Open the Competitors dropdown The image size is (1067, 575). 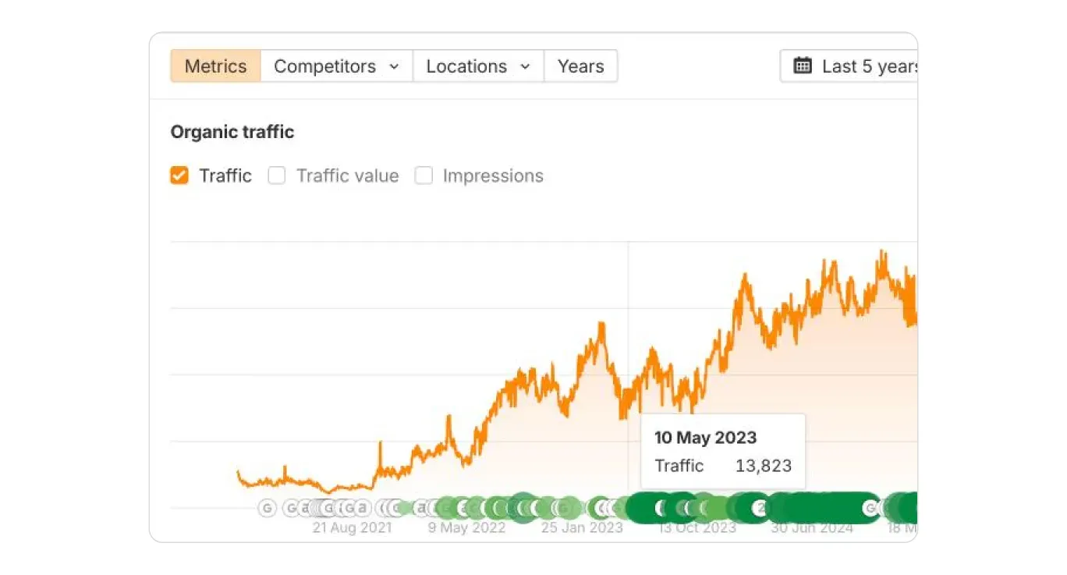coord(337,66)
